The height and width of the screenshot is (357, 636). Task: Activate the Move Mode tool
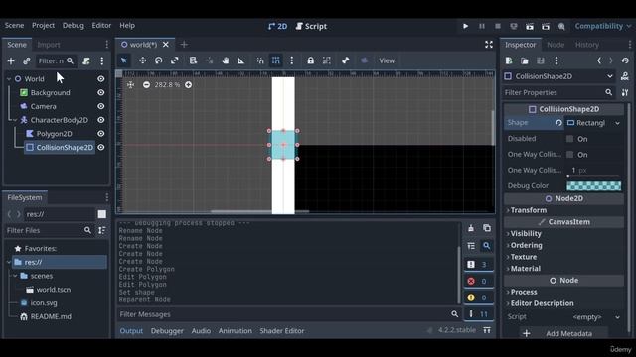143,60
